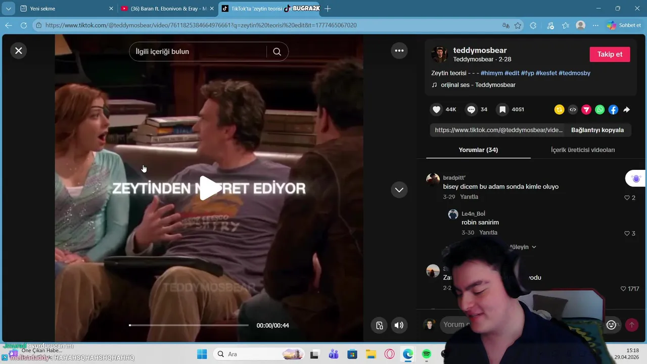Switch to Yeni sekme browser tab

coord(67,9)
